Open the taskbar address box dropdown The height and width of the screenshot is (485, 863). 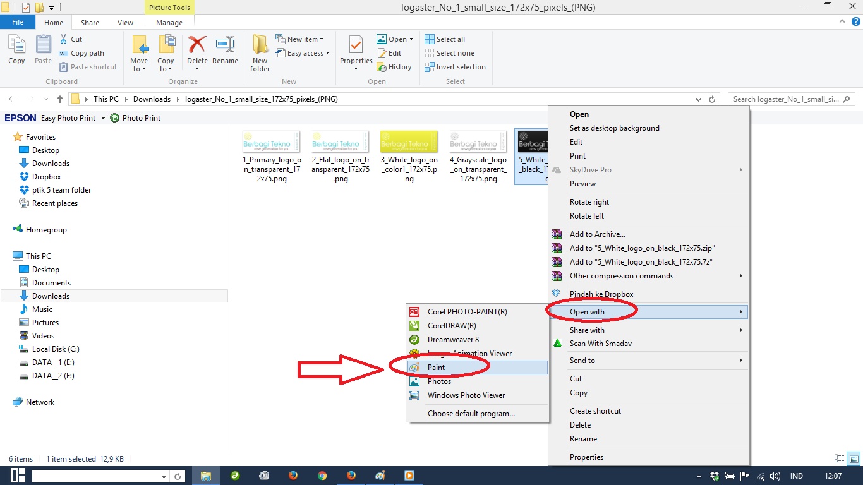click(162, 476)
